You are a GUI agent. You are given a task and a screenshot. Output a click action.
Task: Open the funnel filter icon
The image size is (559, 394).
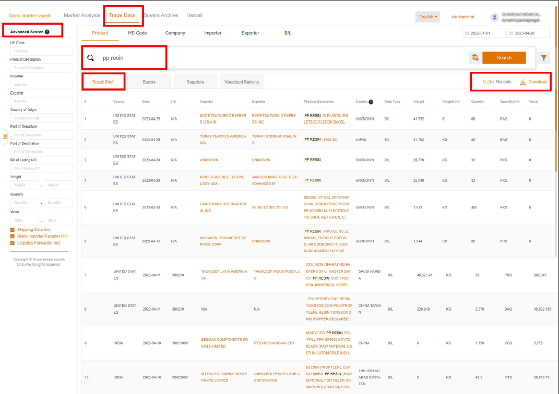tap(543, 58)
